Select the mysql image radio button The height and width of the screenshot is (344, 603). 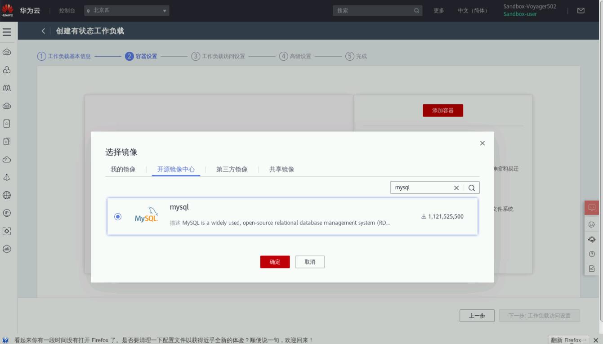point(118,216)
